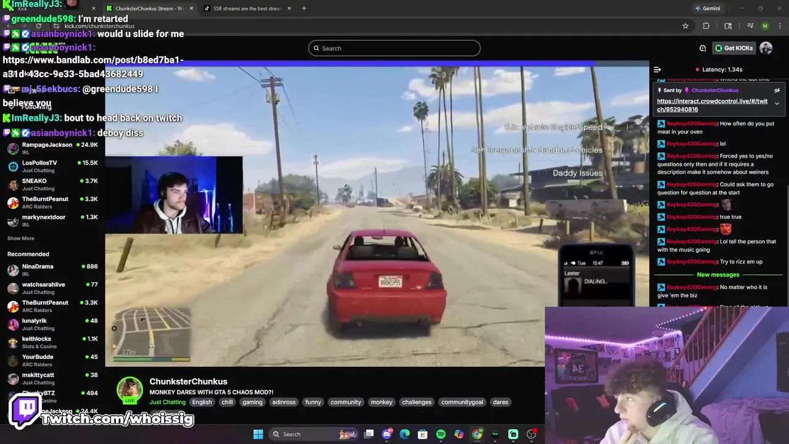The width and height of the screenshot is (789, 444).
Task: Open marknextdoor channel in sidebar
Action: tap(52, 221)
